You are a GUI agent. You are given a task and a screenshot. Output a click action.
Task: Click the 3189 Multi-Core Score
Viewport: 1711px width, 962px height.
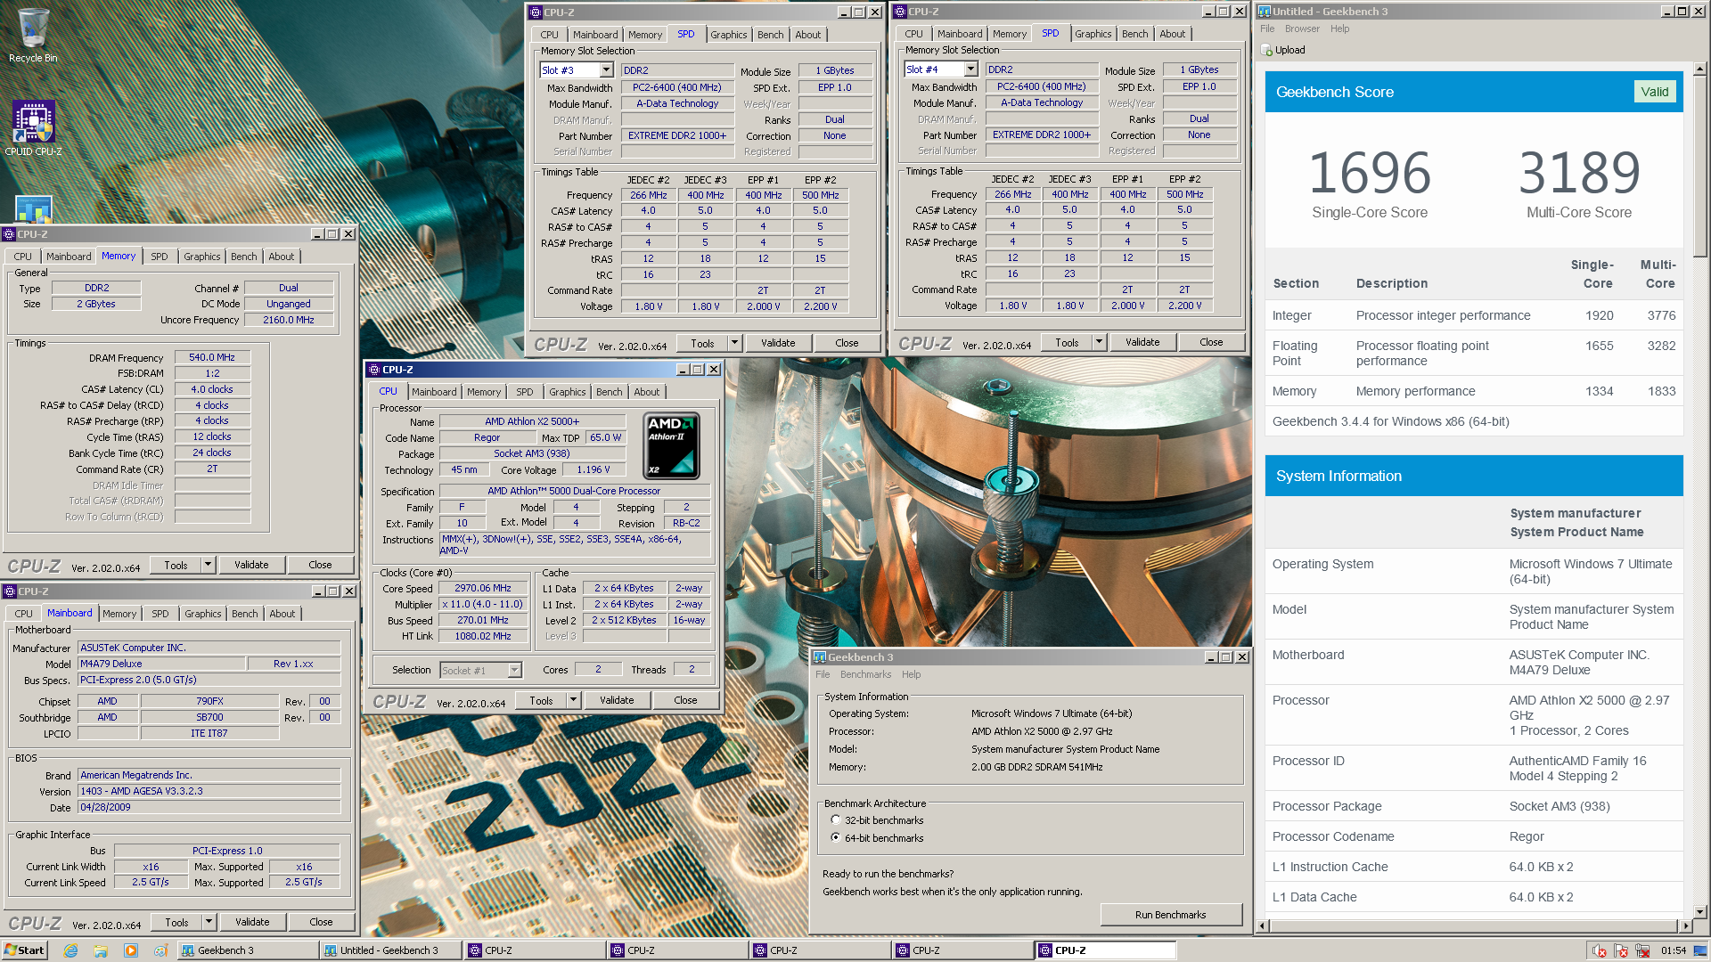point(1579,173)
